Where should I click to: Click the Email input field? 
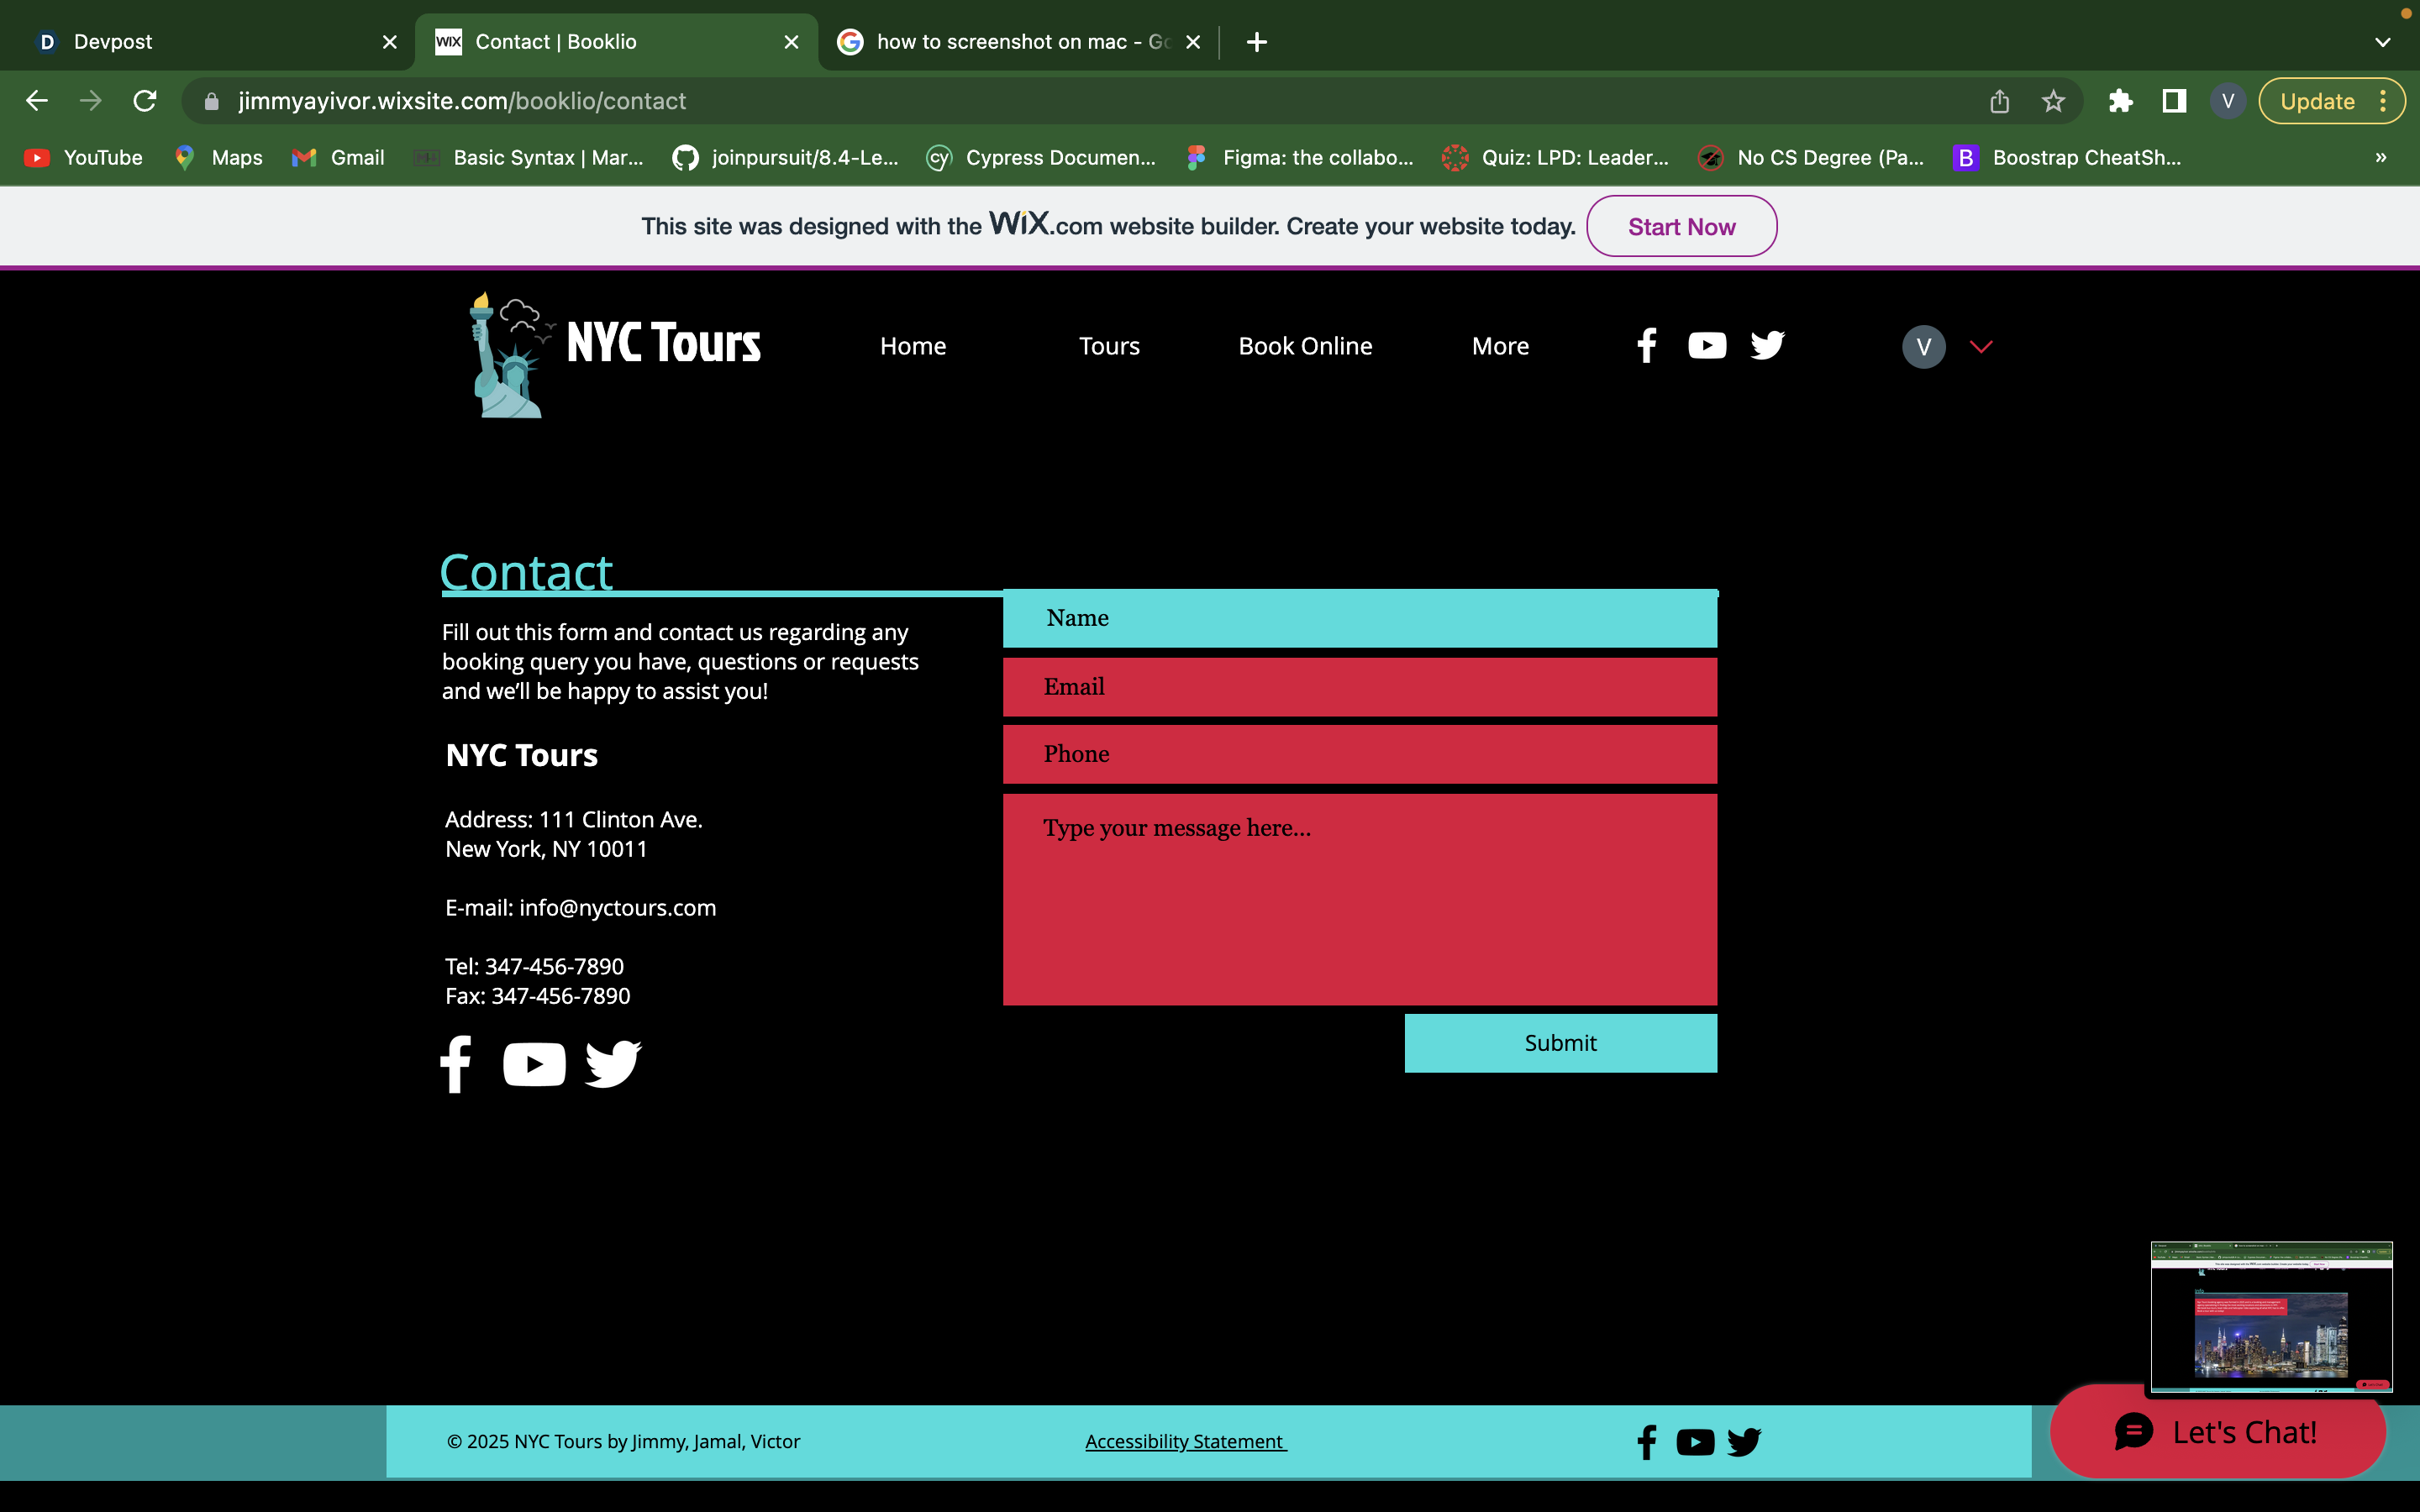tap(1360, 687)
